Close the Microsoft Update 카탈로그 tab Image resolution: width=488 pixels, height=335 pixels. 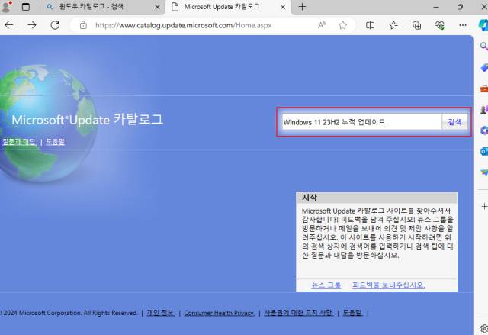coord(283,7)
